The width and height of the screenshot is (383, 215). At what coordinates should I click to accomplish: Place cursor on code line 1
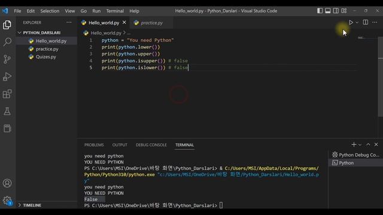point(138,40)
